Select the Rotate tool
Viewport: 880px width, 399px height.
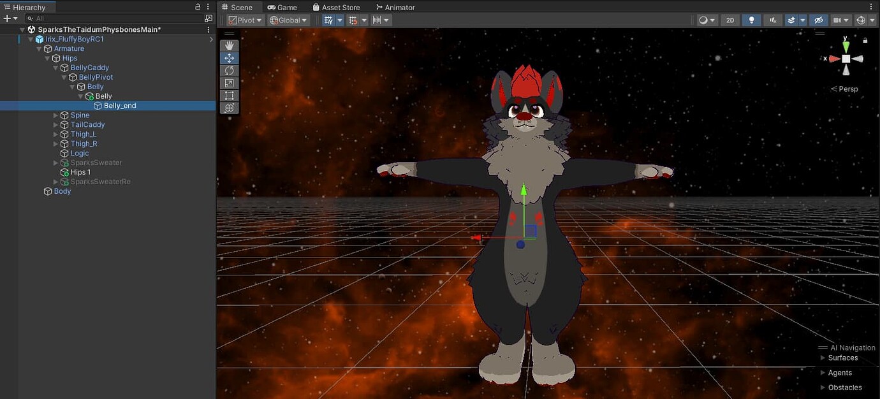click(x=230, y=71)
